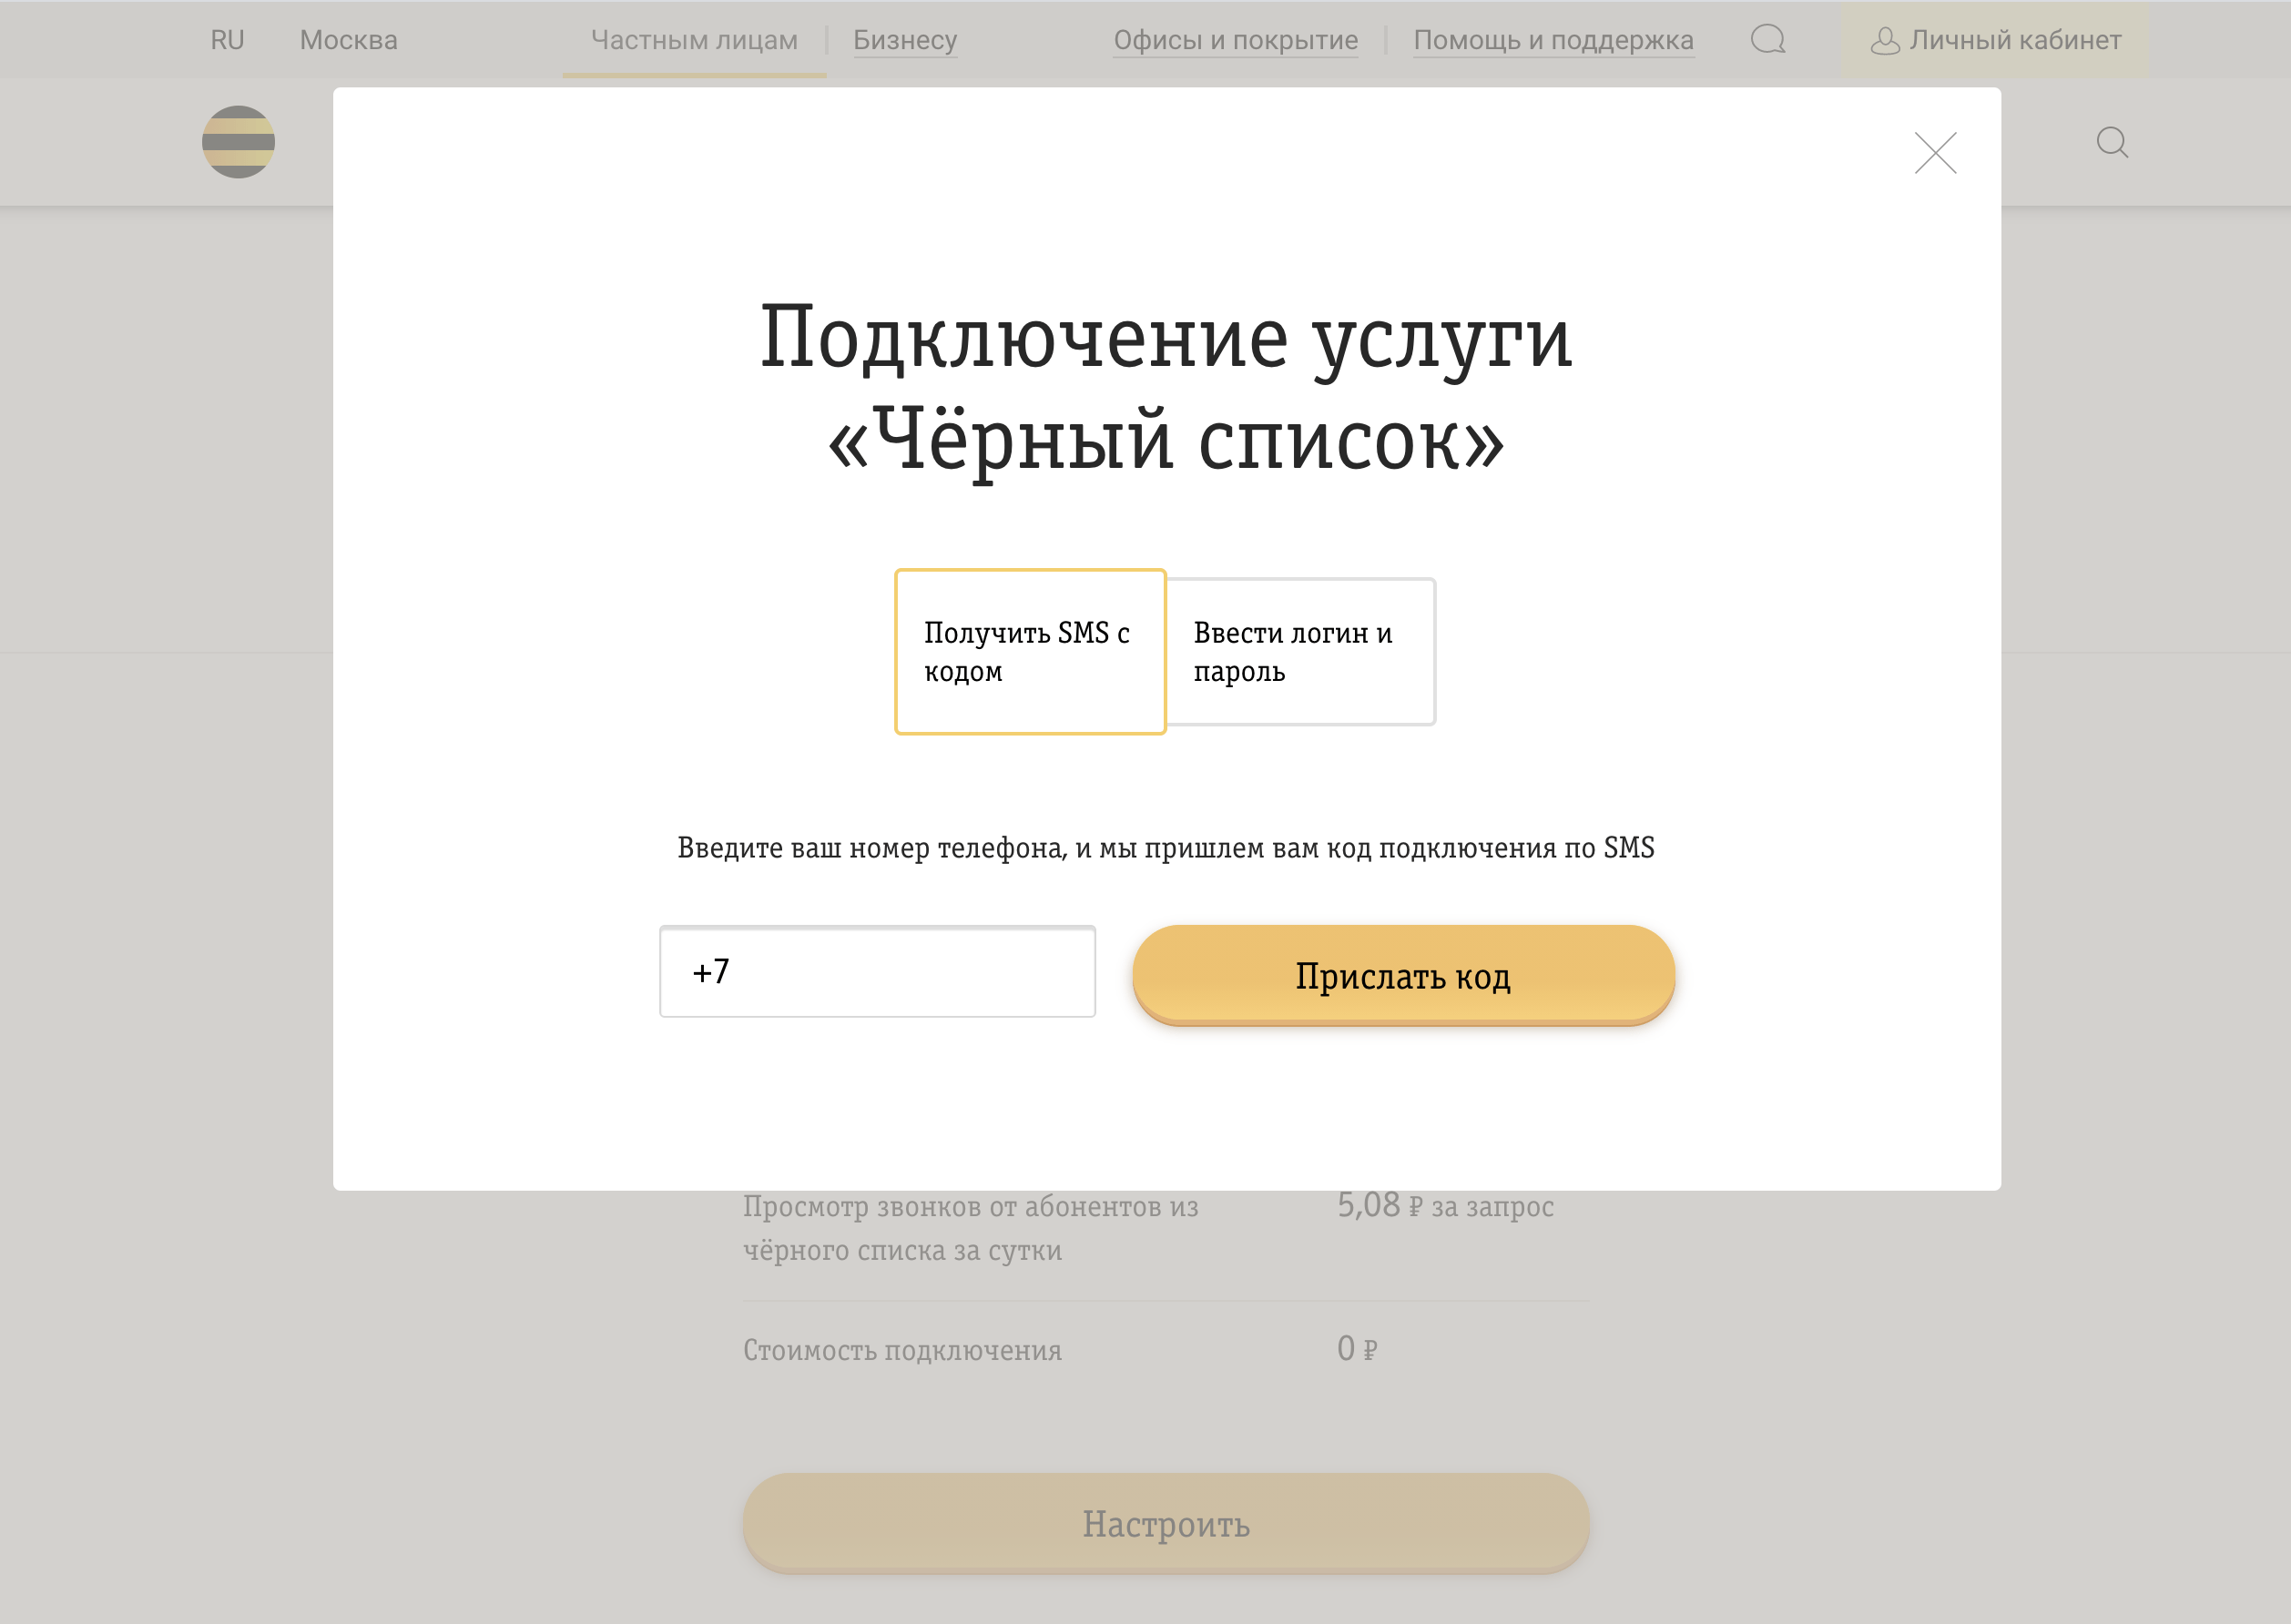2291x1624 pixels.
Task: Open the Частным лицам section
Action: 695,40
